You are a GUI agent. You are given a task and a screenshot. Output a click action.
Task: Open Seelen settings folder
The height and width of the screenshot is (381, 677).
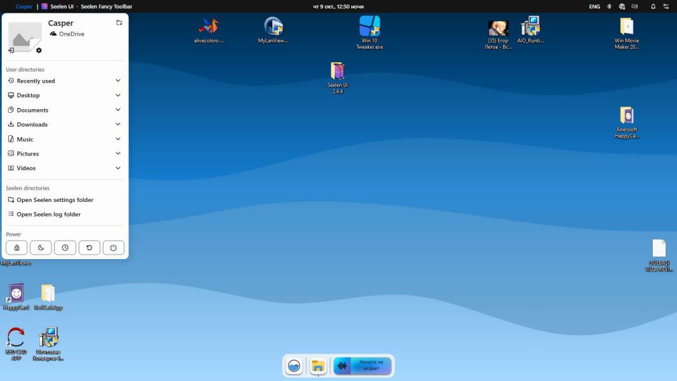[x=55, y=200]
